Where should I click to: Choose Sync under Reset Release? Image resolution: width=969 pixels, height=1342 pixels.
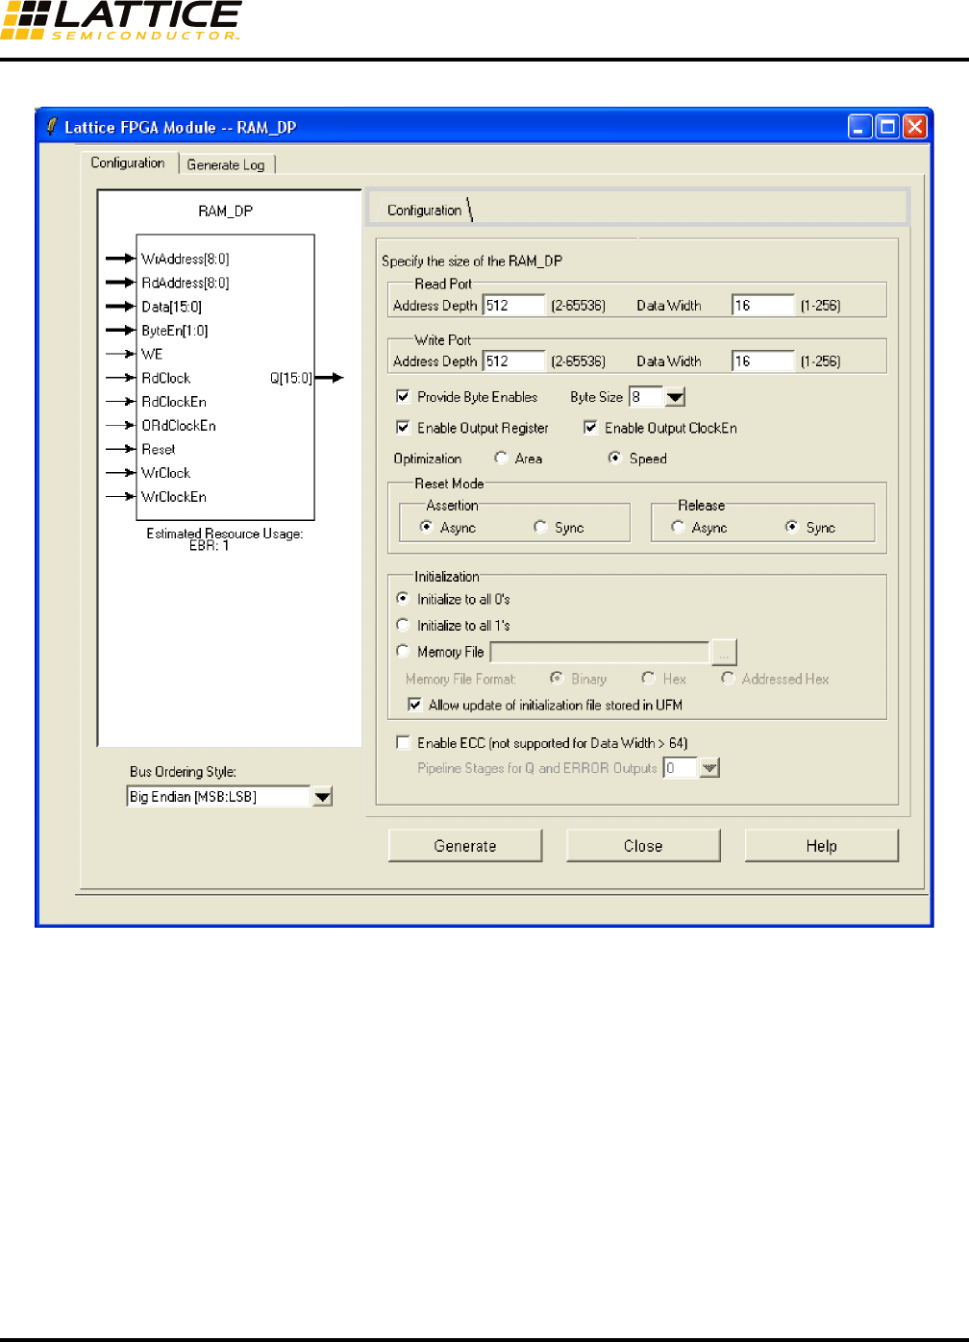click(x=791, y=527)
